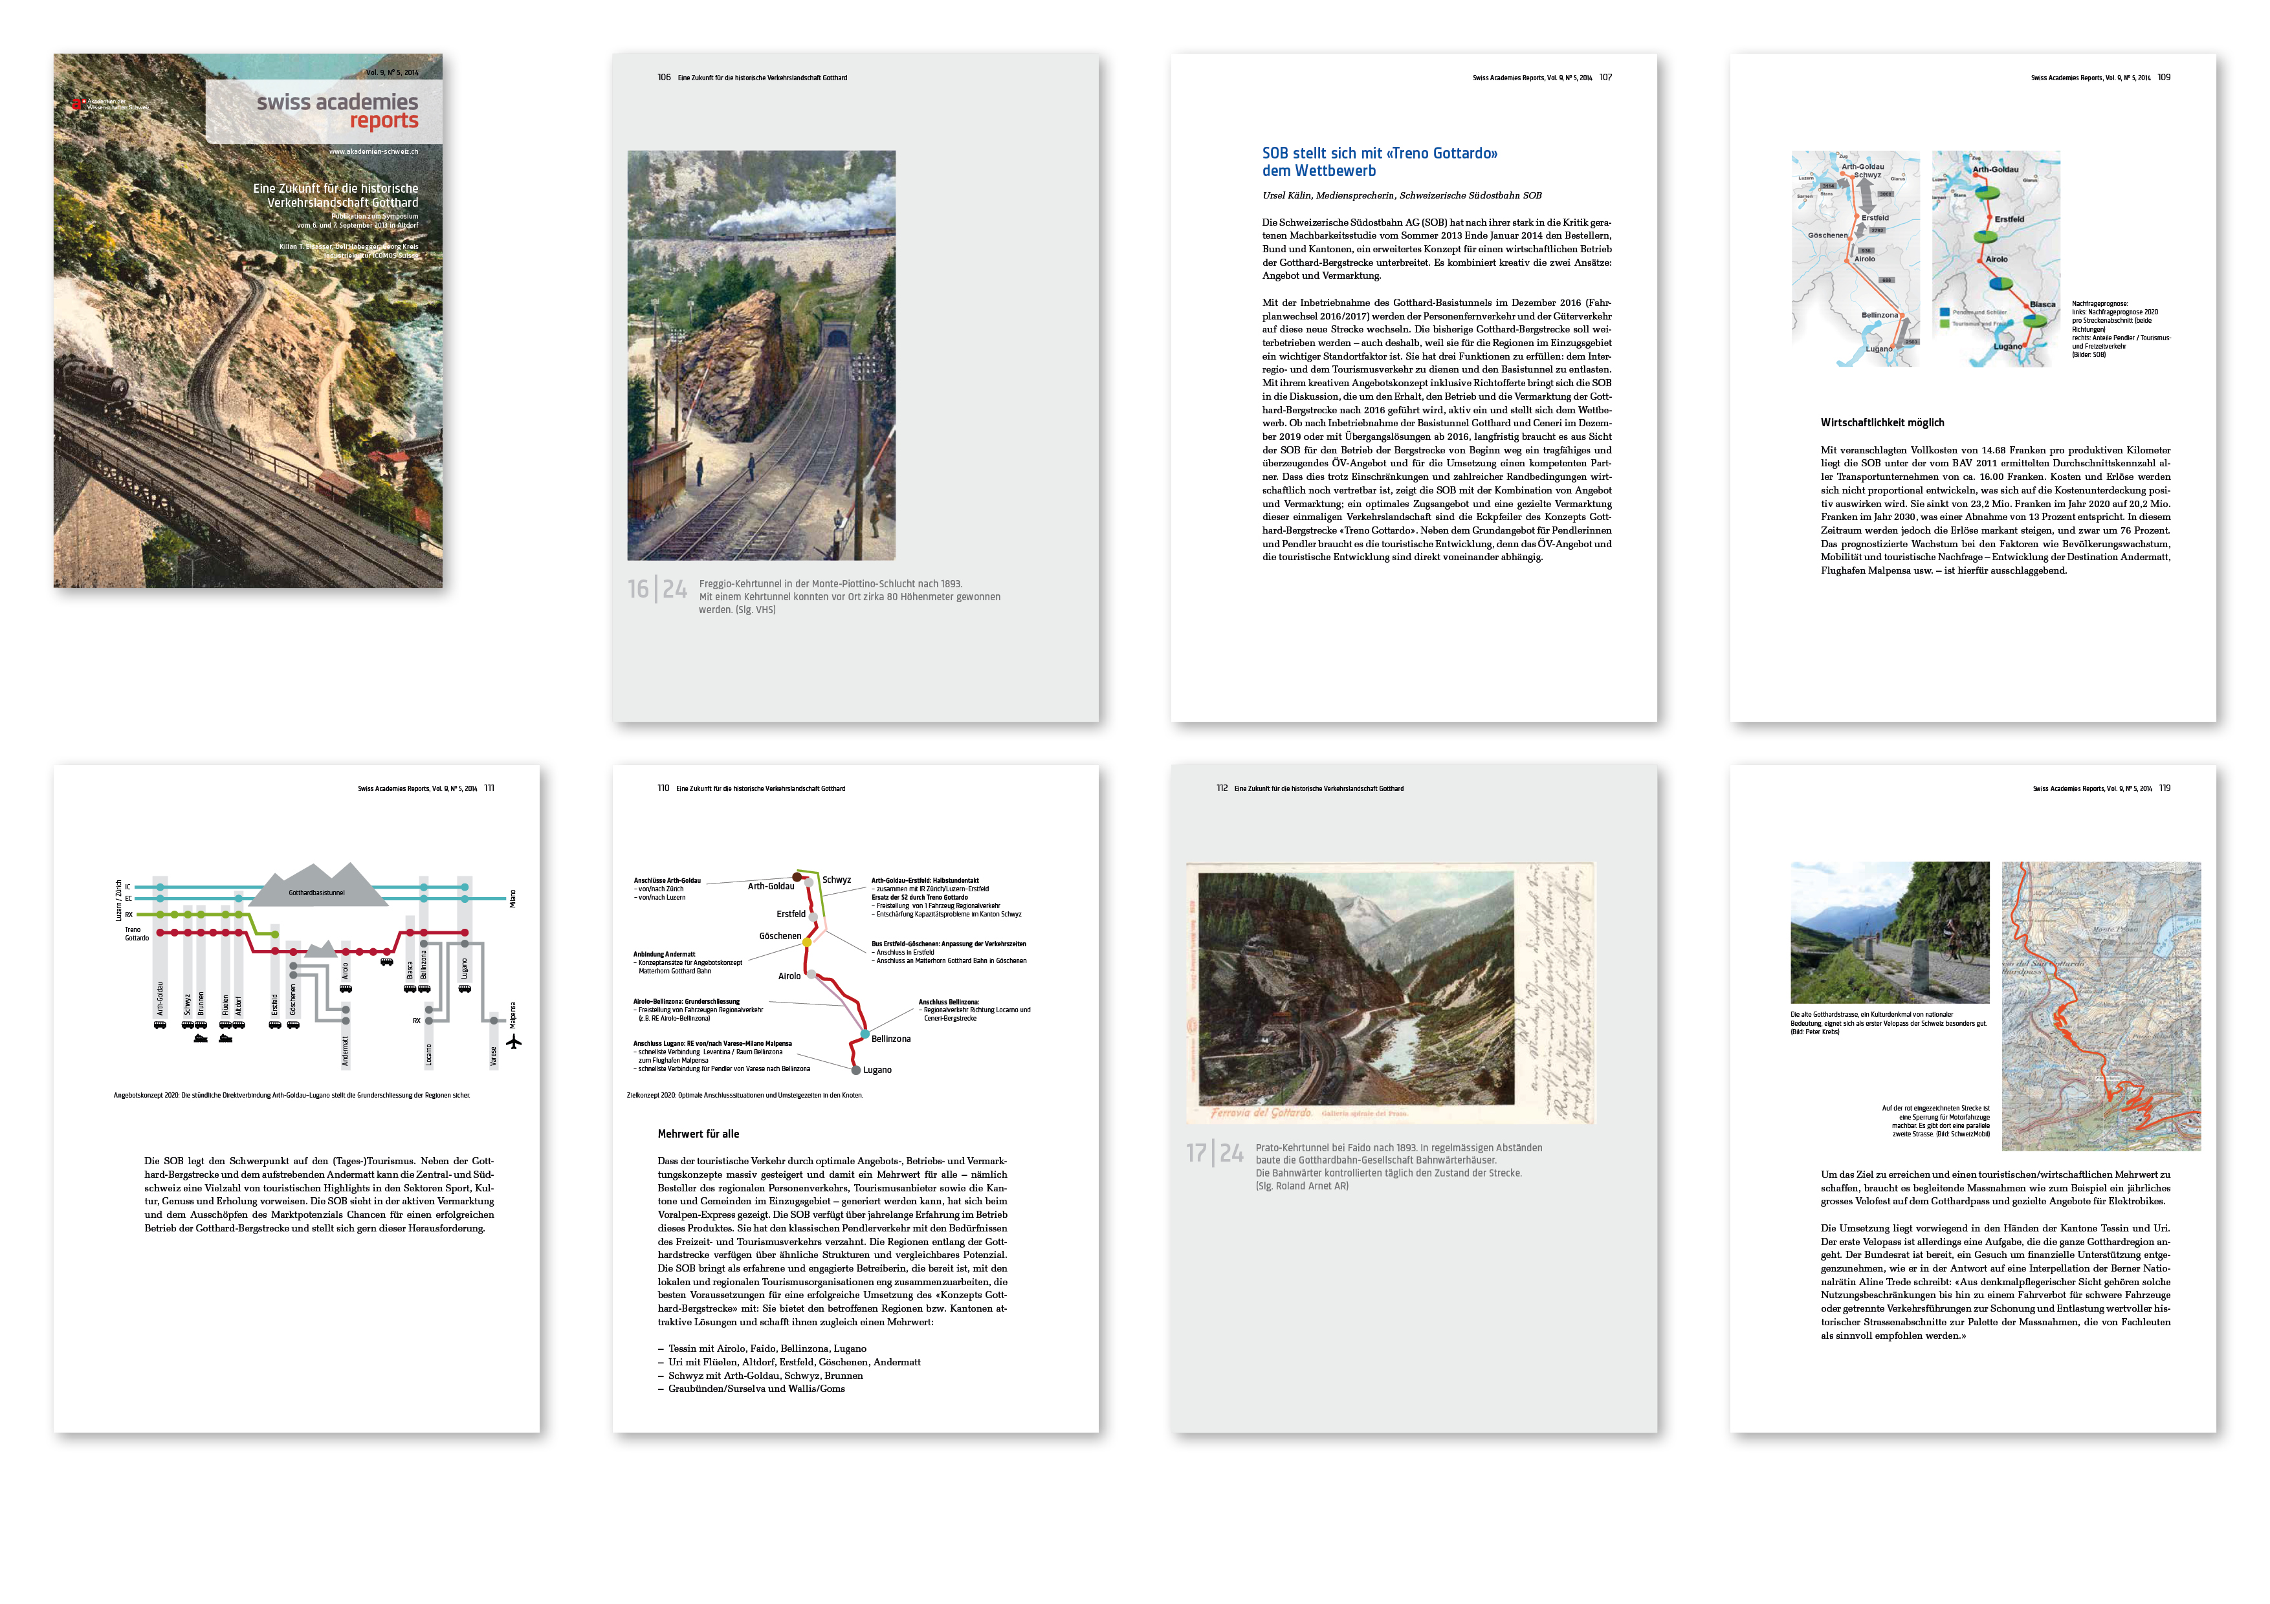The width and height of the screenshot is (2270, 1604).
Task: Click the Treno Gottardo label in the line diagram
Action: (137, 934)
